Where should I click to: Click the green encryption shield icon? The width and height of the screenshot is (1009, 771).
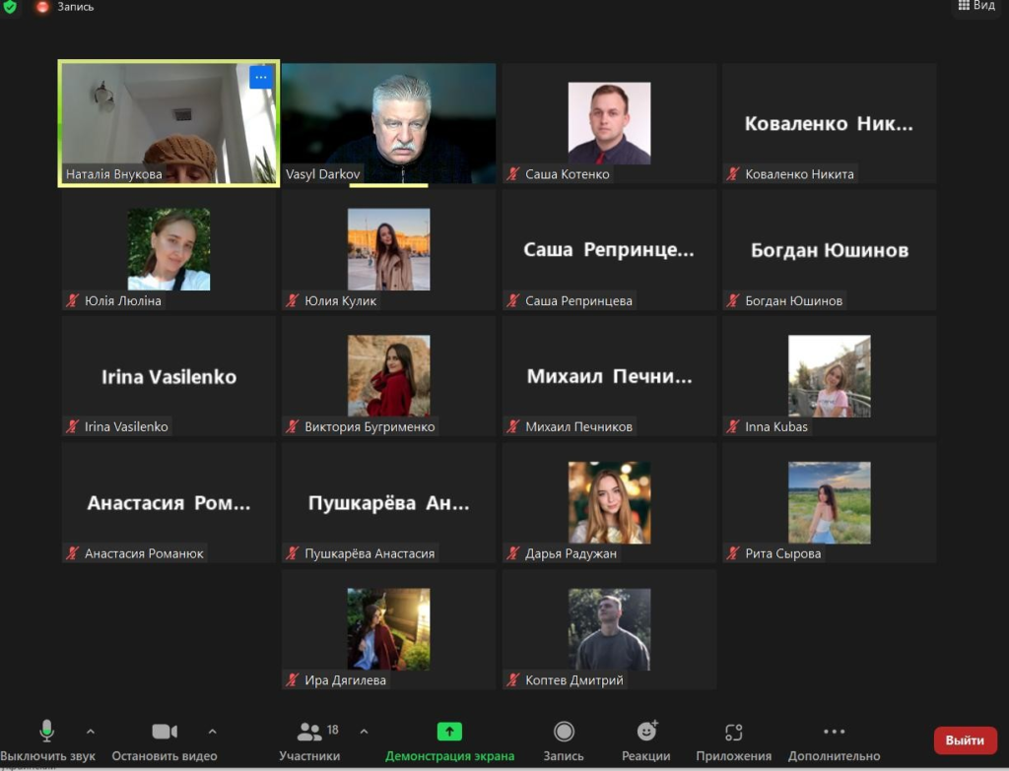[10, 7]
